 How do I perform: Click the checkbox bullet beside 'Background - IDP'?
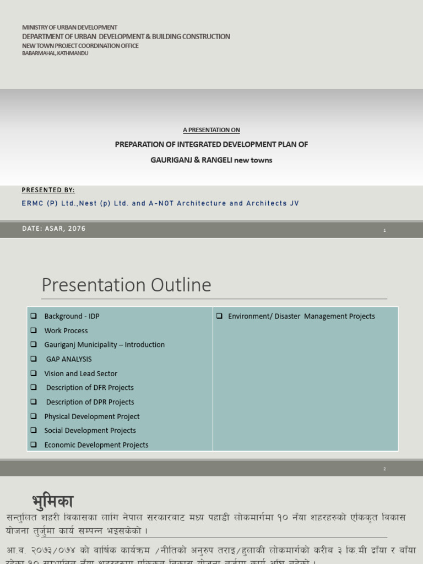(34, 316)
